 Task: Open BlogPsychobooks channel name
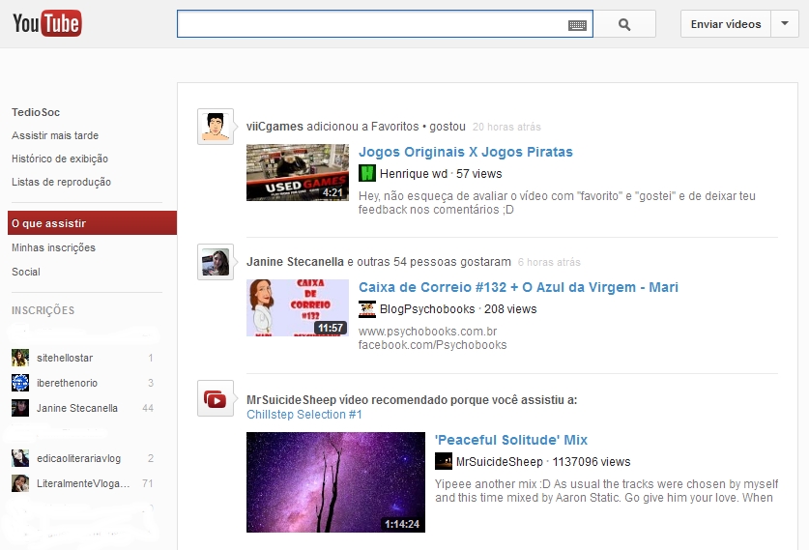[427, 309]
